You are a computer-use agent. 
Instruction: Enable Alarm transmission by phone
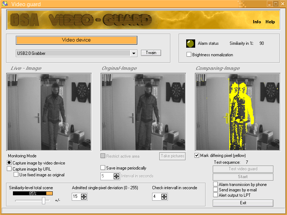click(216, 184)
